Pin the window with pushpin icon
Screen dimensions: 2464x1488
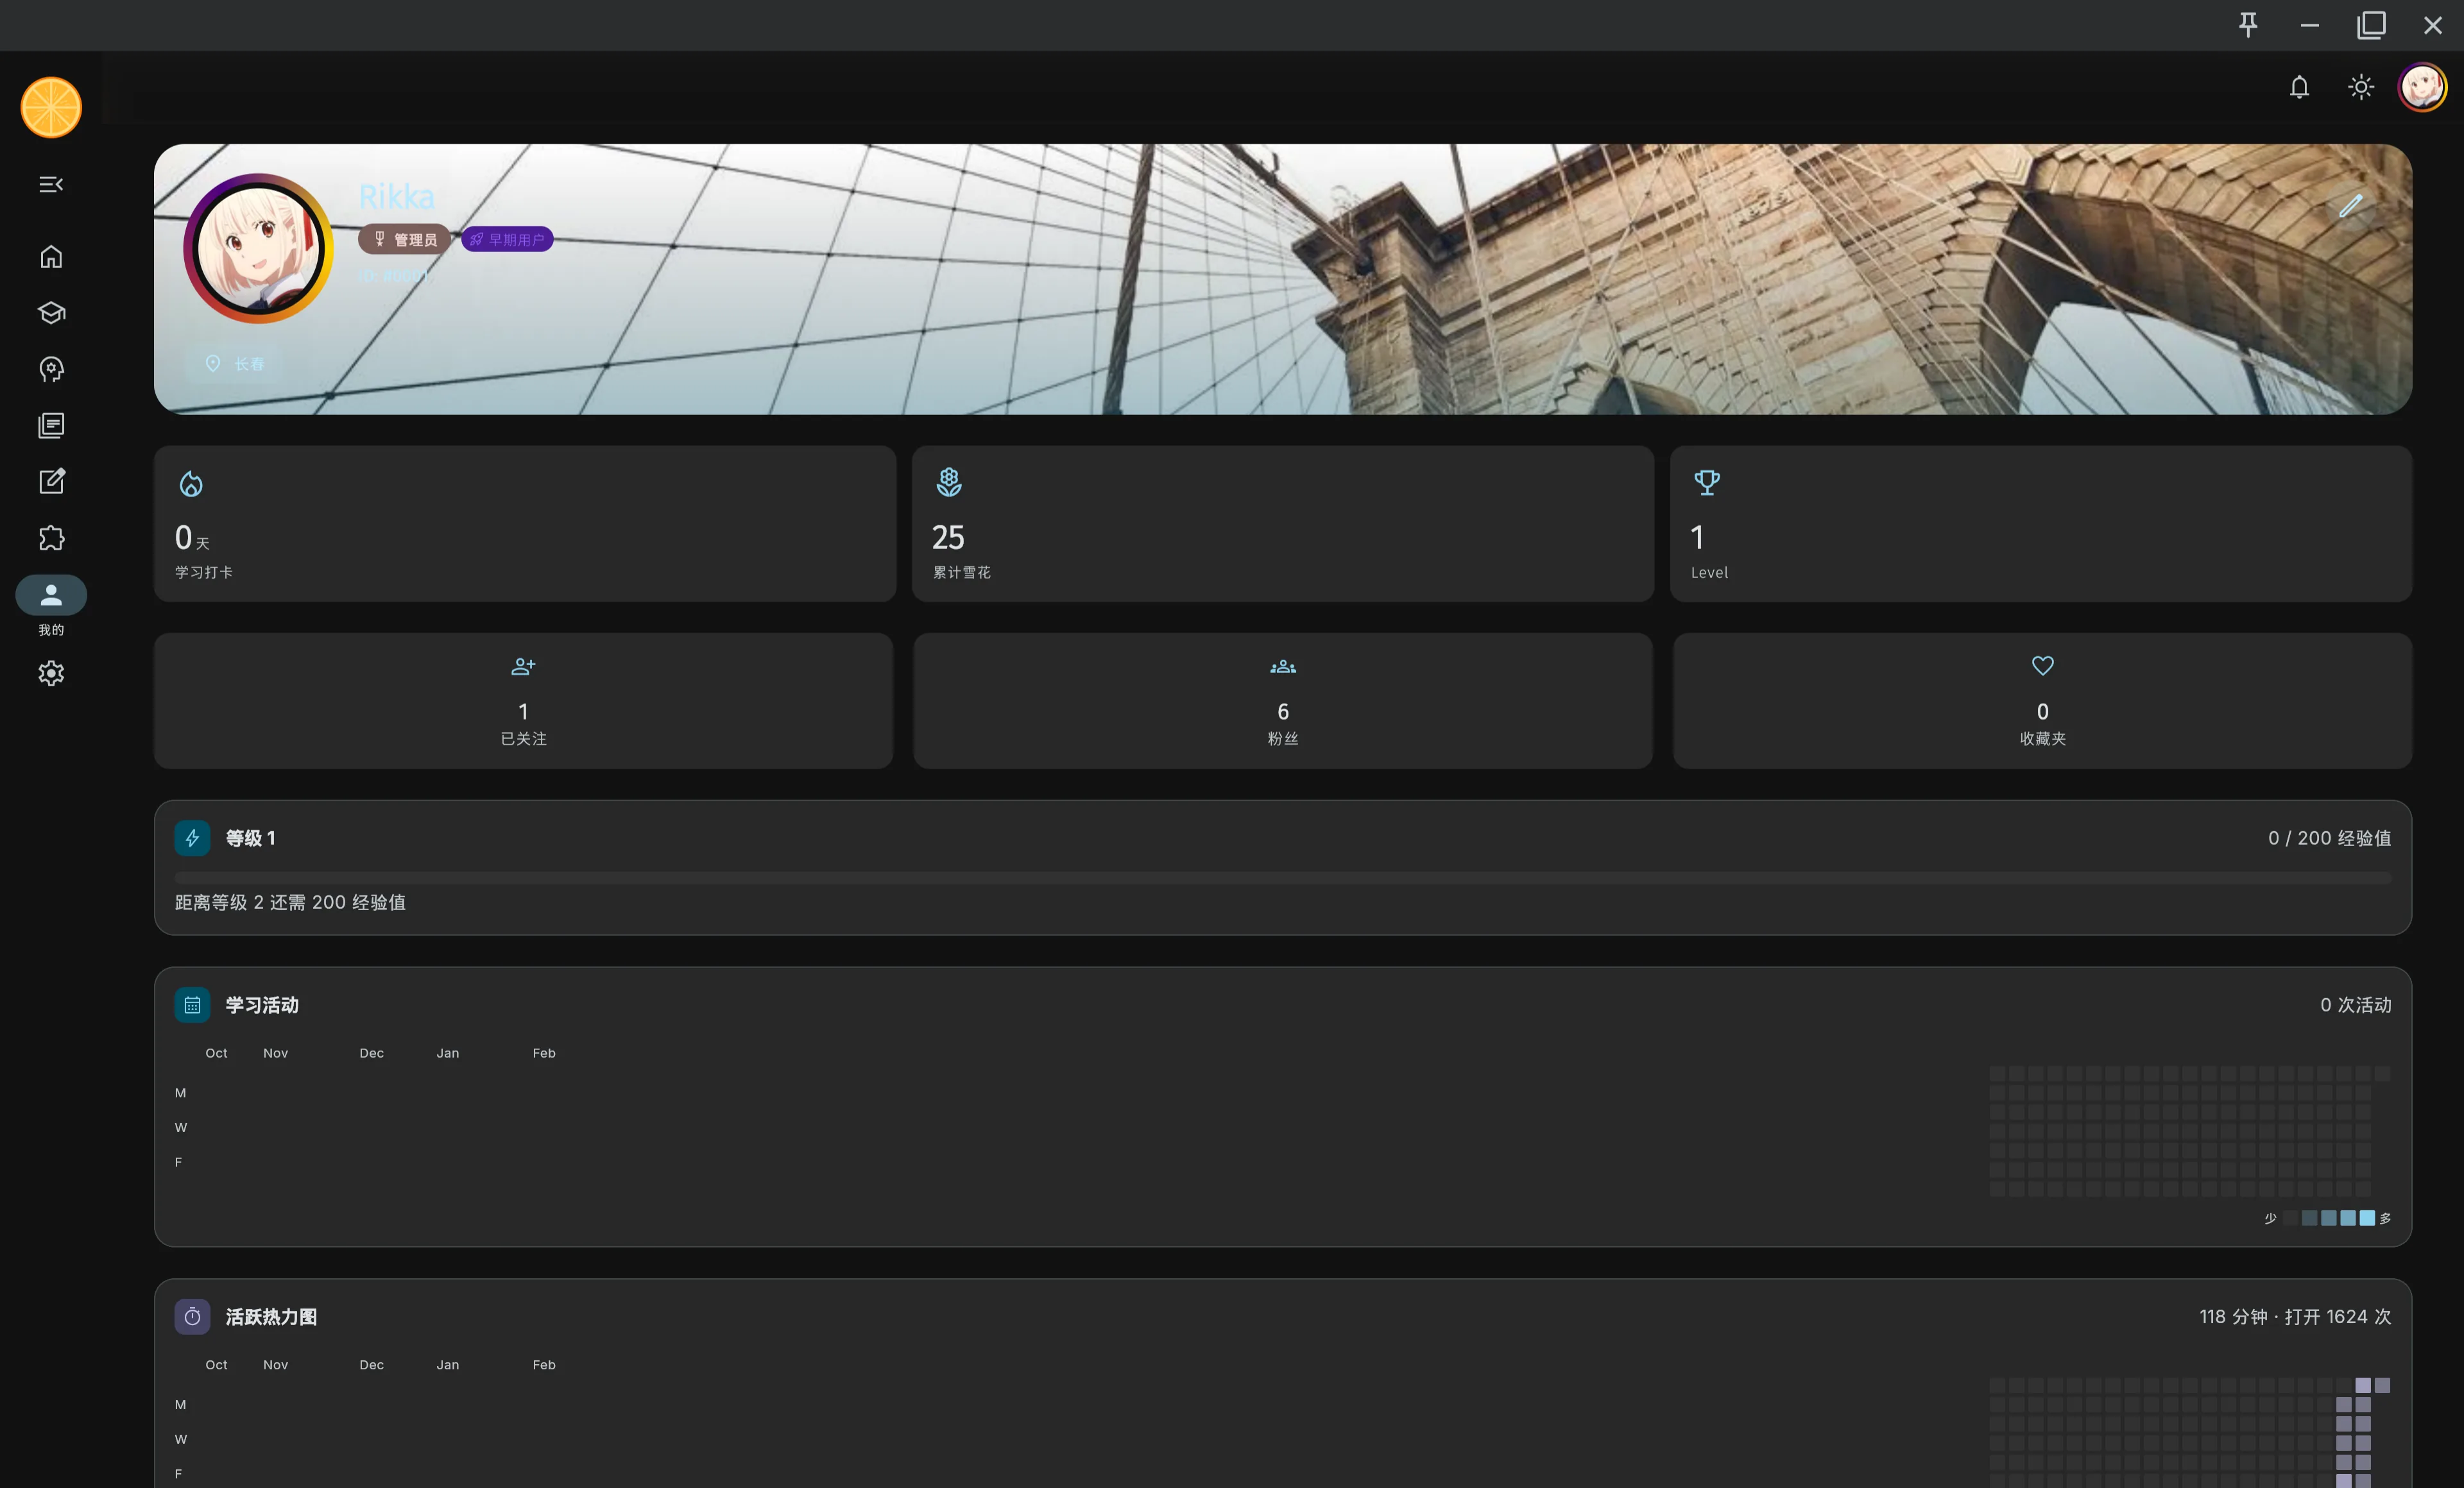pyautogui.click(x=2248, y=25)
